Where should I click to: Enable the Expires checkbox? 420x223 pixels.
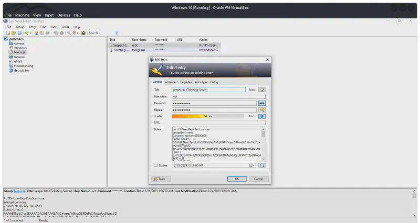[x=155, y=165]
